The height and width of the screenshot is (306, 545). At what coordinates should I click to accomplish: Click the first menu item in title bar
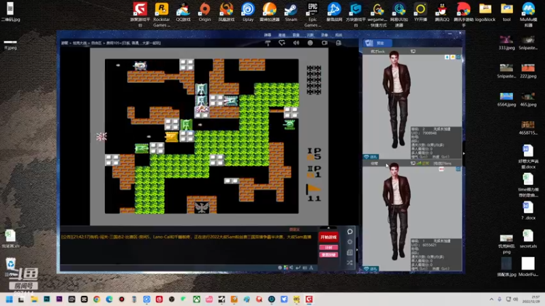pos(267,35)
